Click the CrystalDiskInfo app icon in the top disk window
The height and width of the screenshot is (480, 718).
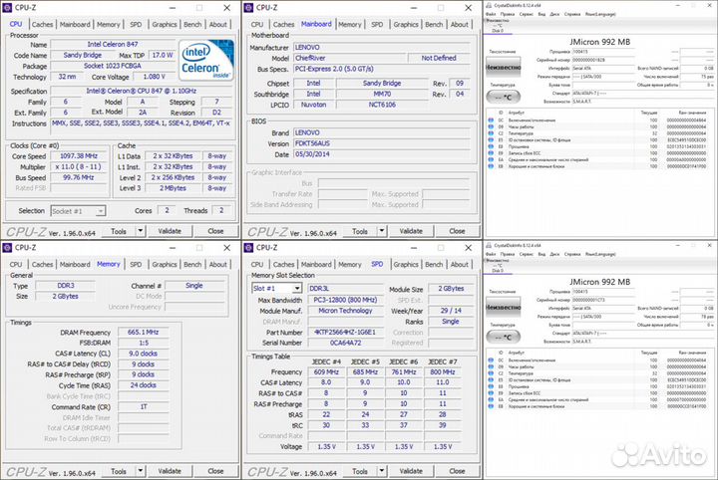[x=489, y=6]
